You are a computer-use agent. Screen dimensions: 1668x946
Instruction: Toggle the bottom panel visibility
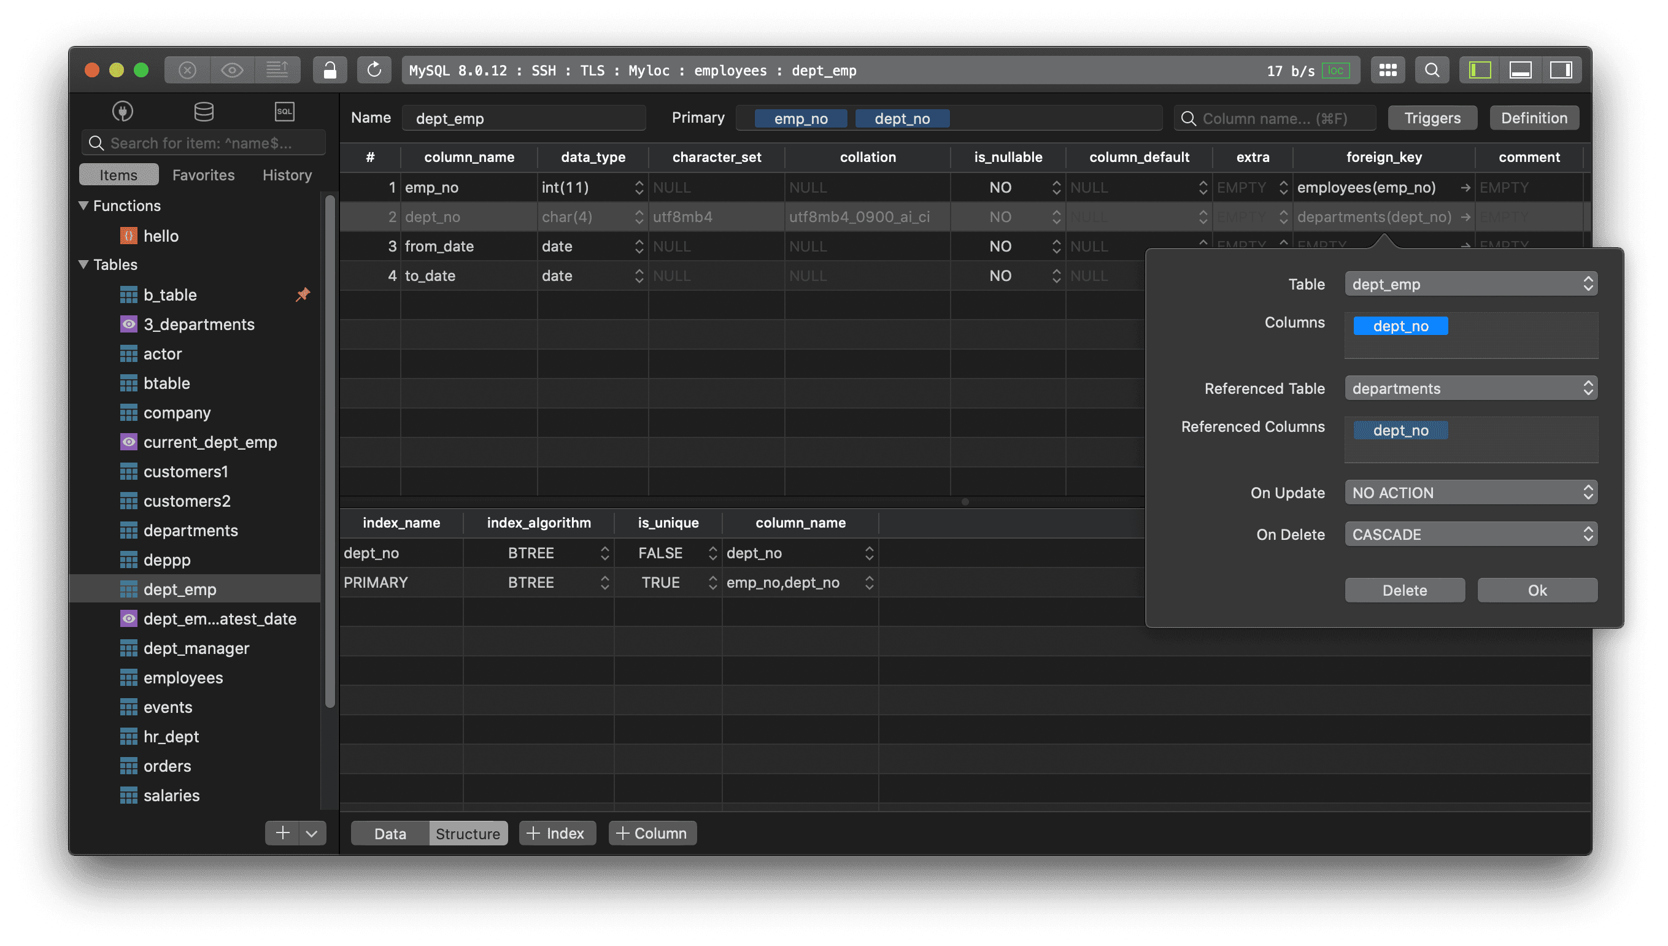[1521, 70]
